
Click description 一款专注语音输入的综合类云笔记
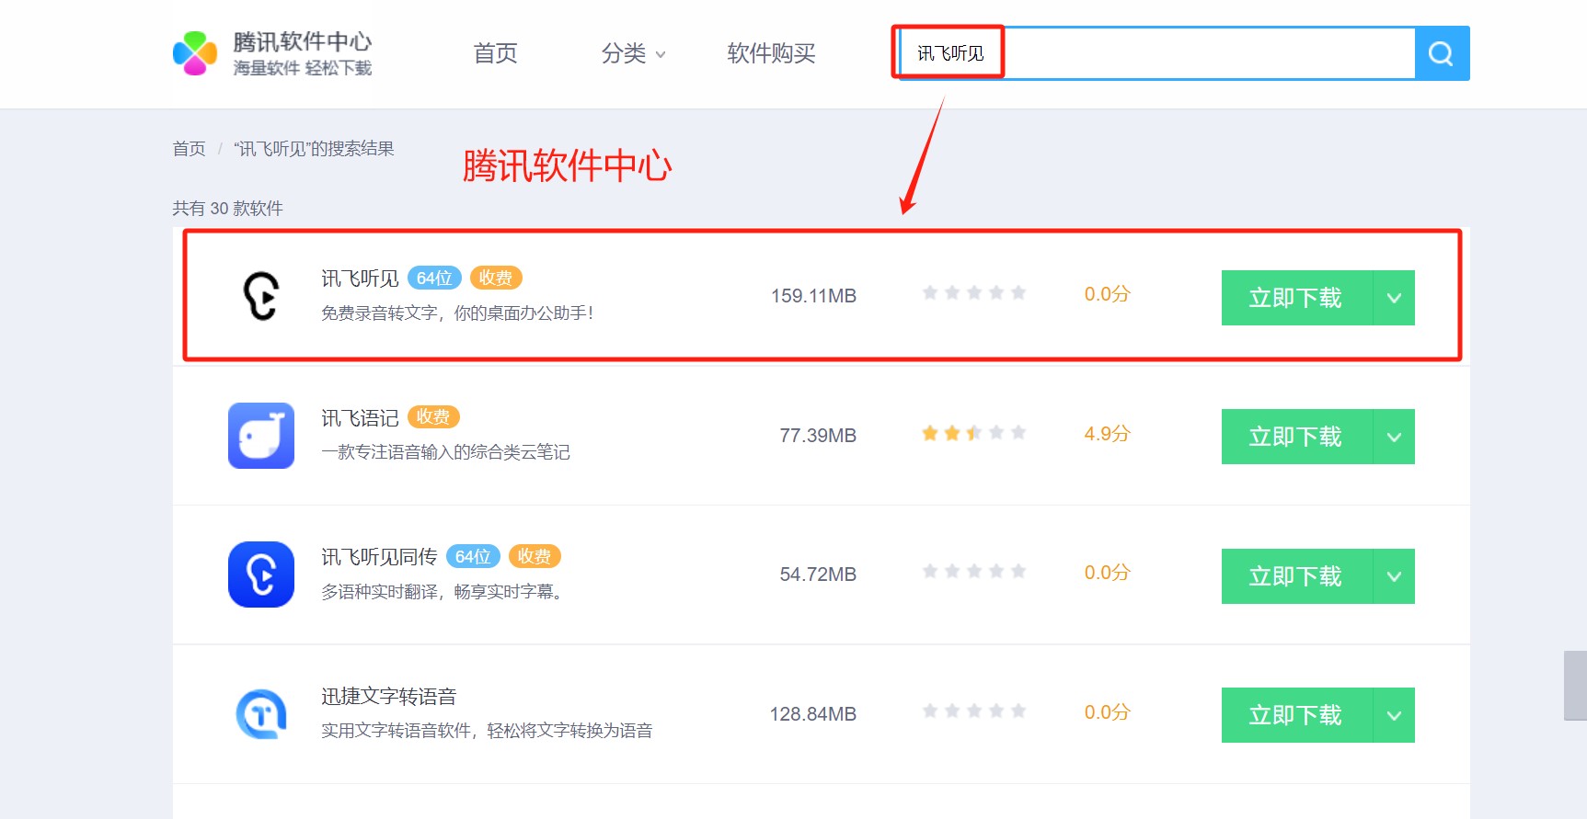coord(445,452)
